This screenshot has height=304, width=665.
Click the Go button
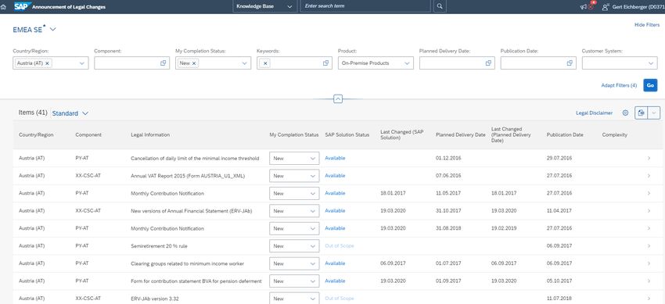coord(650,85)
